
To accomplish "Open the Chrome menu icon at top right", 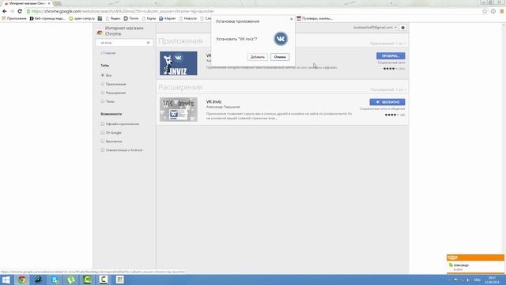I will 502,11.
